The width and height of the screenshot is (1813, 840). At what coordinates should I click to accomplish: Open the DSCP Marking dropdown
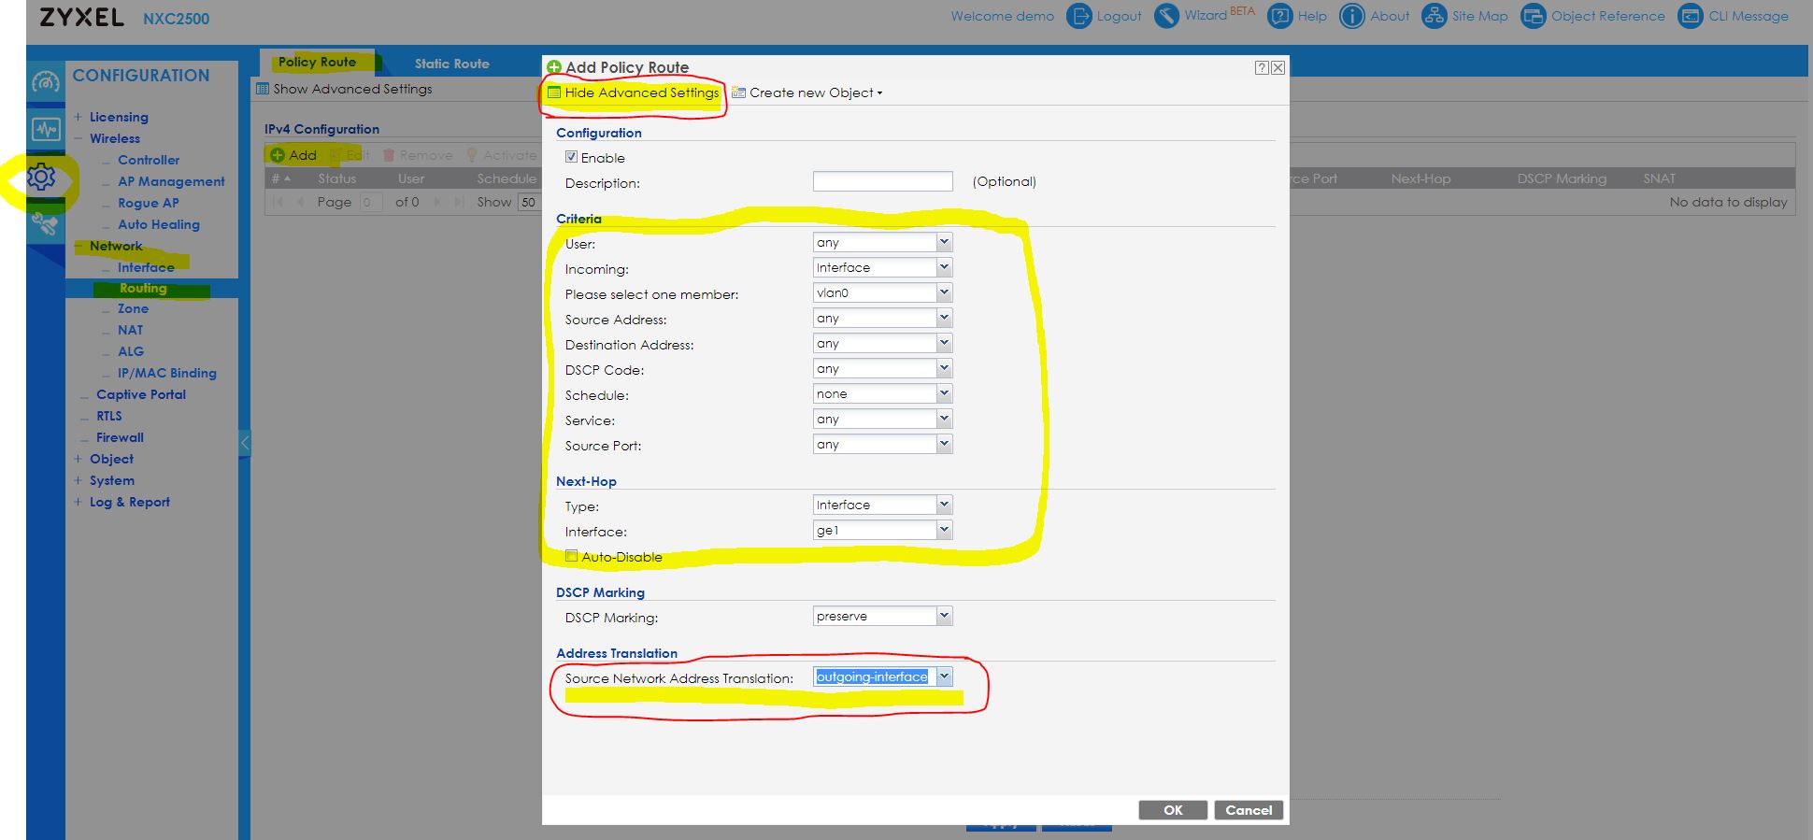[944, 616]
